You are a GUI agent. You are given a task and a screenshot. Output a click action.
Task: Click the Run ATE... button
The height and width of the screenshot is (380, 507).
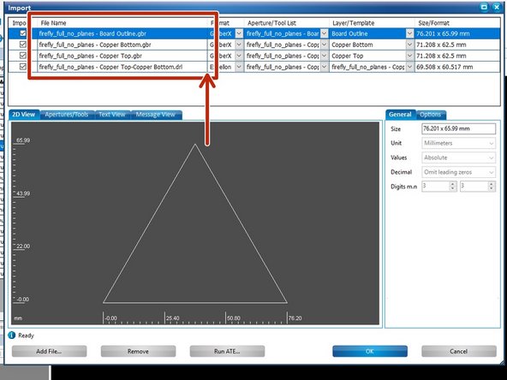227,351
